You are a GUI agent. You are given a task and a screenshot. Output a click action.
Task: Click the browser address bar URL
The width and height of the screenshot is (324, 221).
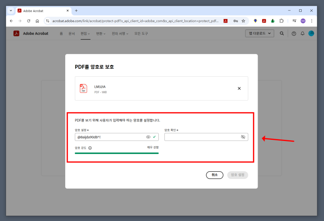(x=135, y=21)
